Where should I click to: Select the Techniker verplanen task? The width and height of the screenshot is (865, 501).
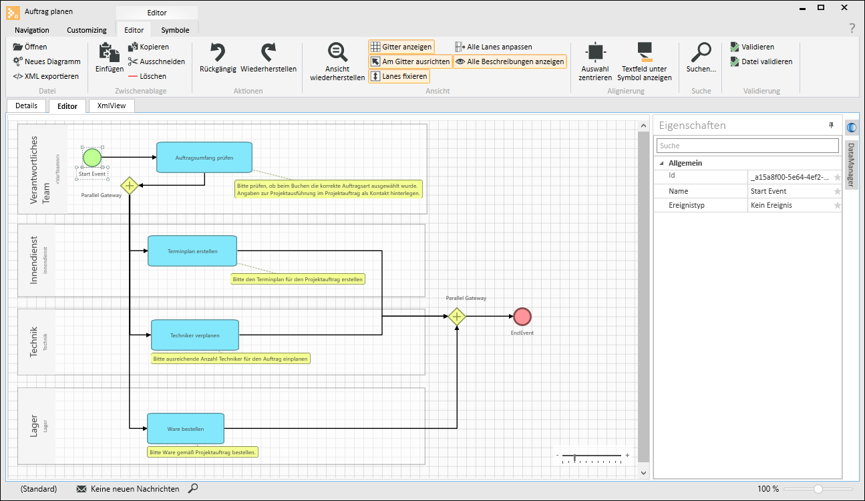[195, 335]
